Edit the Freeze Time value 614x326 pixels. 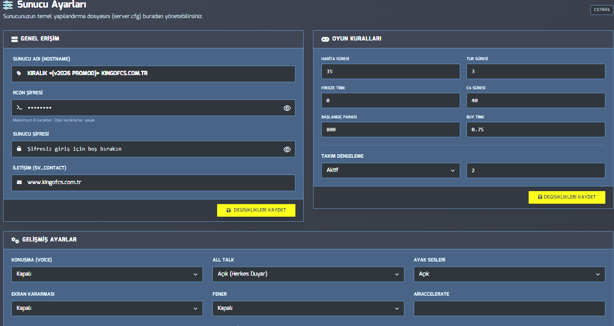tap(391, 101)
